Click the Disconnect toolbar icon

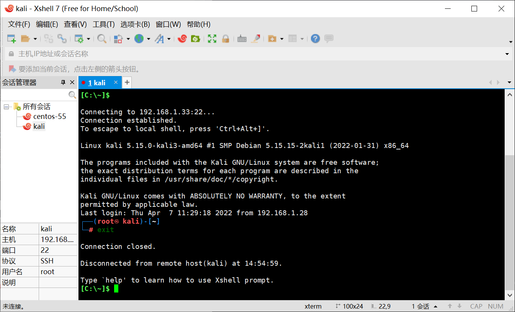click(48, 39)
